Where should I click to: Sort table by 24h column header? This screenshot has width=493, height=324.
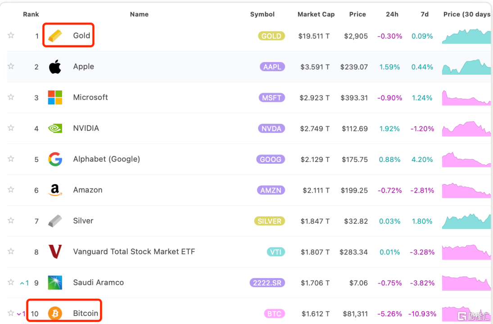pos(392,14)
